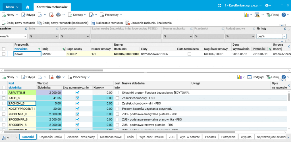Click the upper toolbar's Filtruj funnel icon

(268, 15)
